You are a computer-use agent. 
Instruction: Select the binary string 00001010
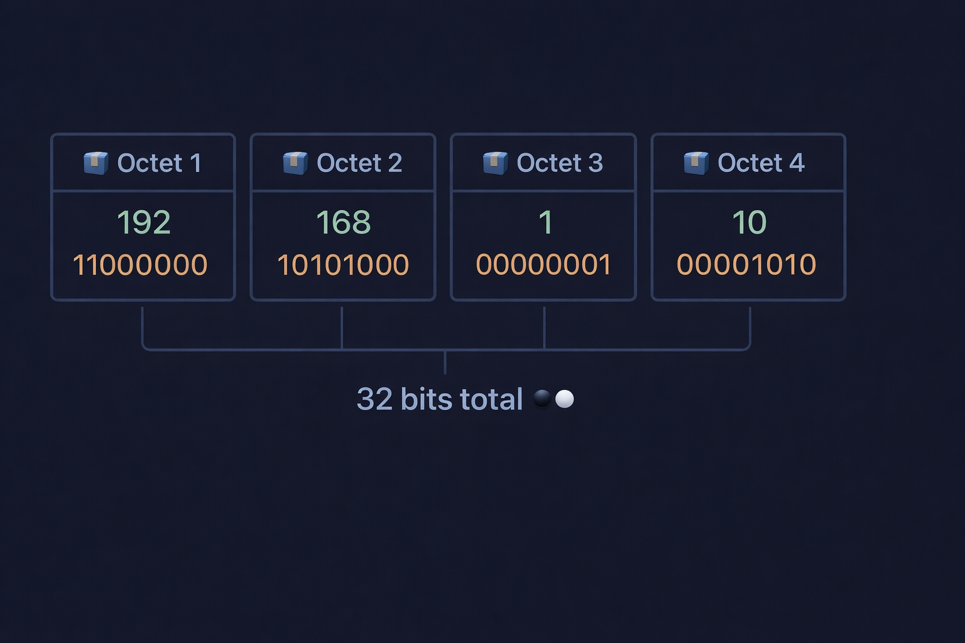point(746,264)
